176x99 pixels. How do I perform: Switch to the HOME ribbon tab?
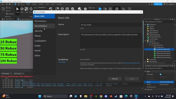tap(28, 4)
